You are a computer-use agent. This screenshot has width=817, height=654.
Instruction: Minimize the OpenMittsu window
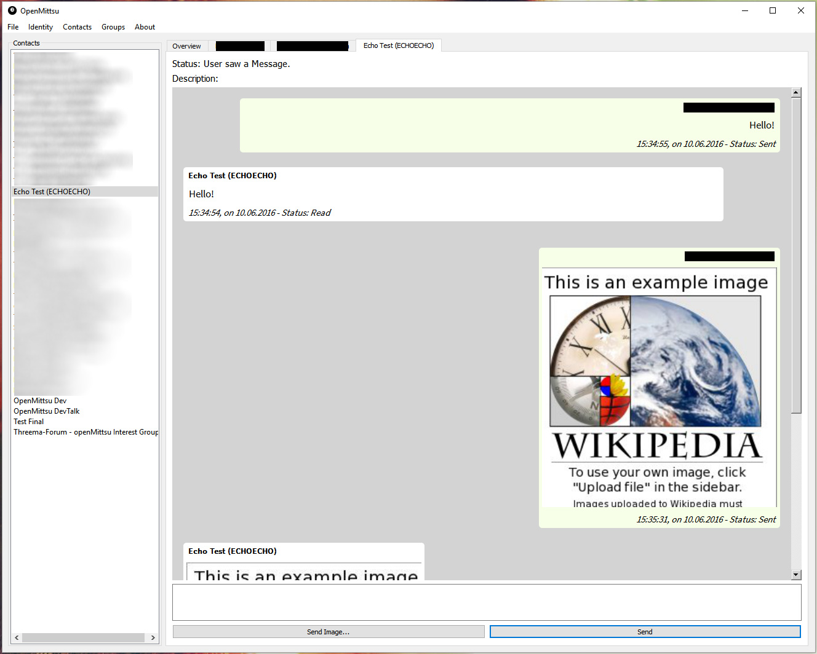point(745,10)
